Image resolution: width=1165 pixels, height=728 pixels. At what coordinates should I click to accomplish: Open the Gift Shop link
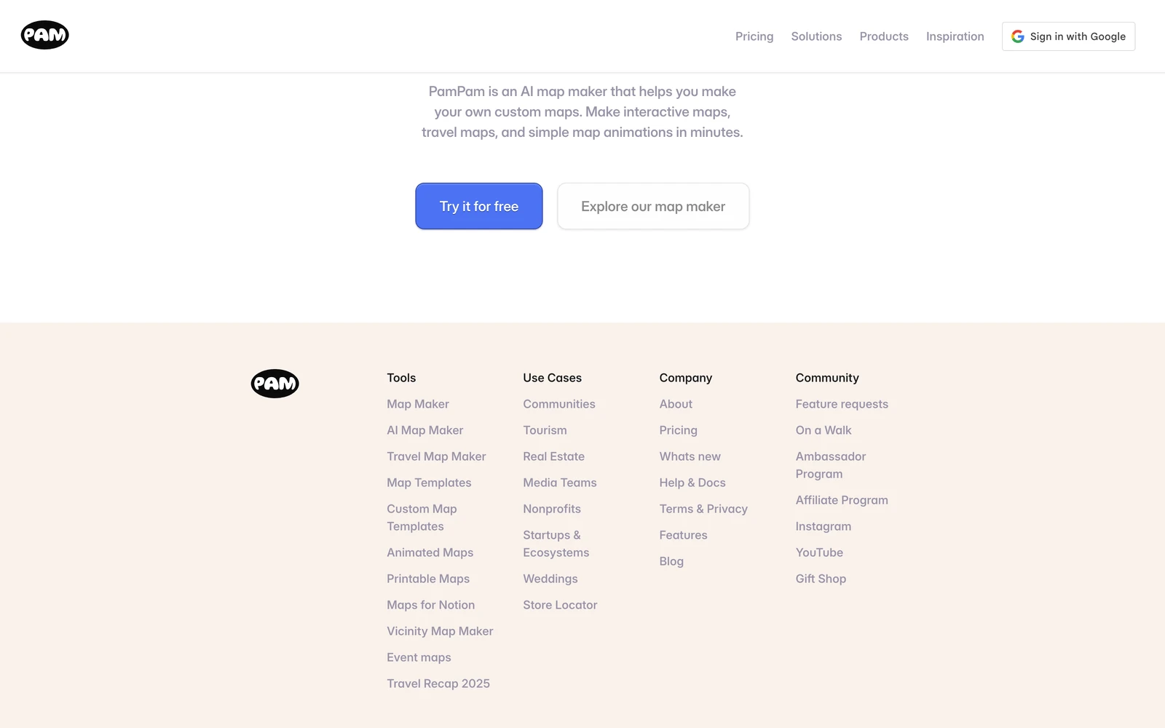[x=821, y=579]
